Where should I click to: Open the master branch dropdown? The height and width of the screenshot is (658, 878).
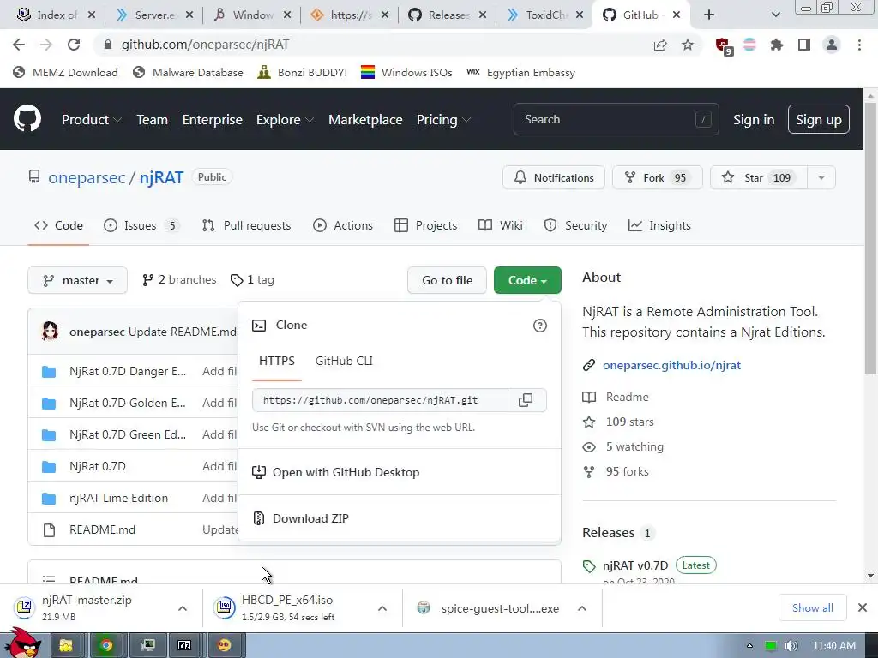tap(78, 280)
